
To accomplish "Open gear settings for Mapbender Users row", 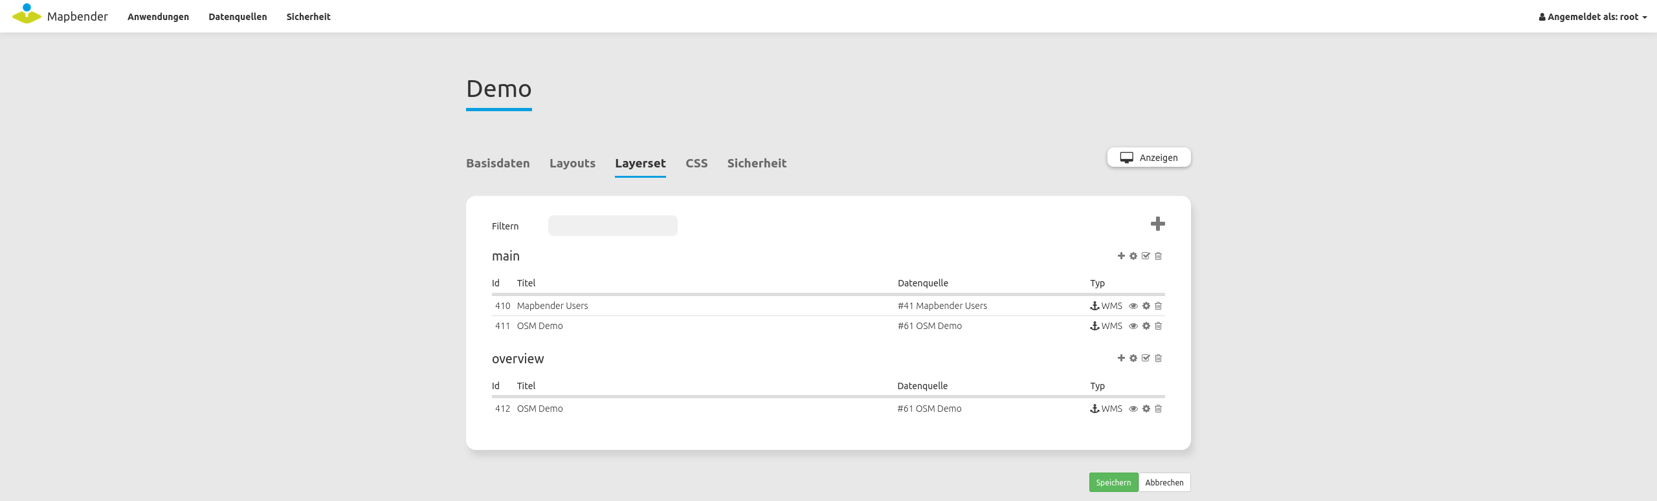I will click(1146, 306).
